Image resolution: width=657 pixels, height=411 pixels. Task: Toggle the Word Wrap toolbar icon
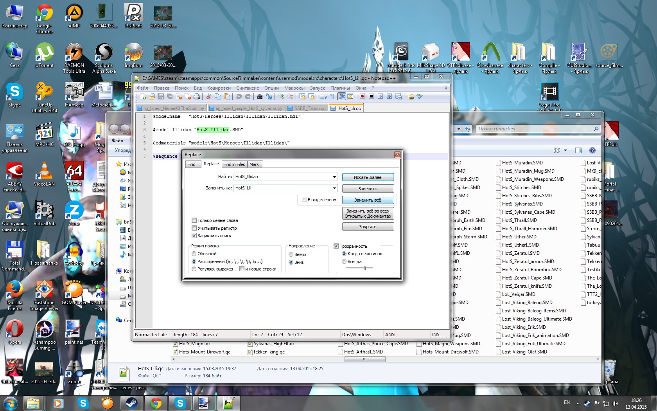(x=323, y=96)
